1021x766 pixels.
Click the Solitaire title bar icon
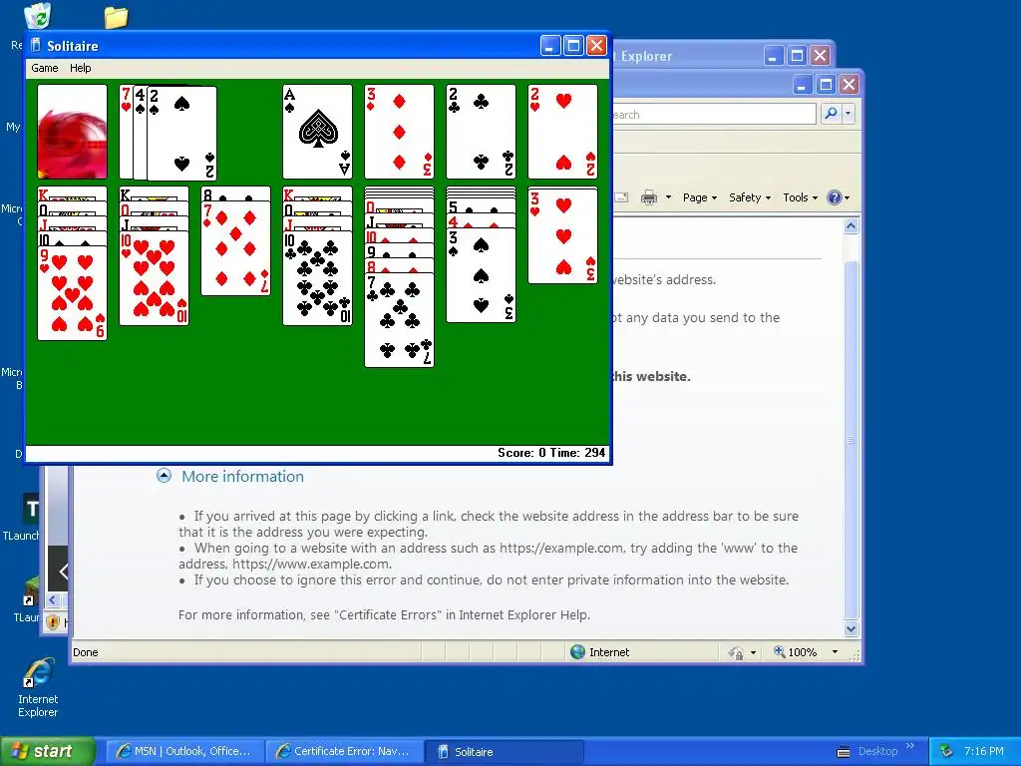coord(36,46)
